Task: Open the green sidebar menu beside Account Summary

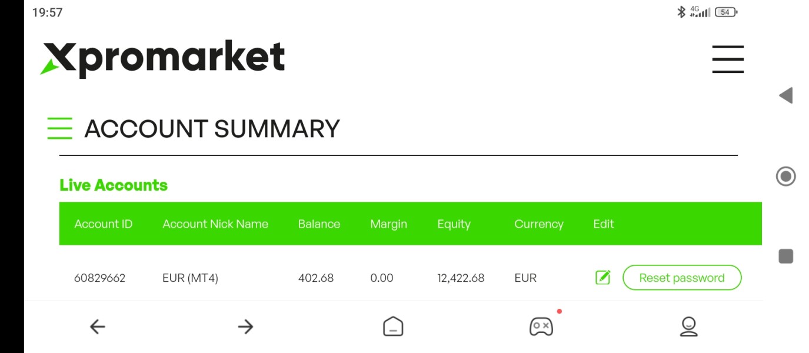Action: (59, 128)
